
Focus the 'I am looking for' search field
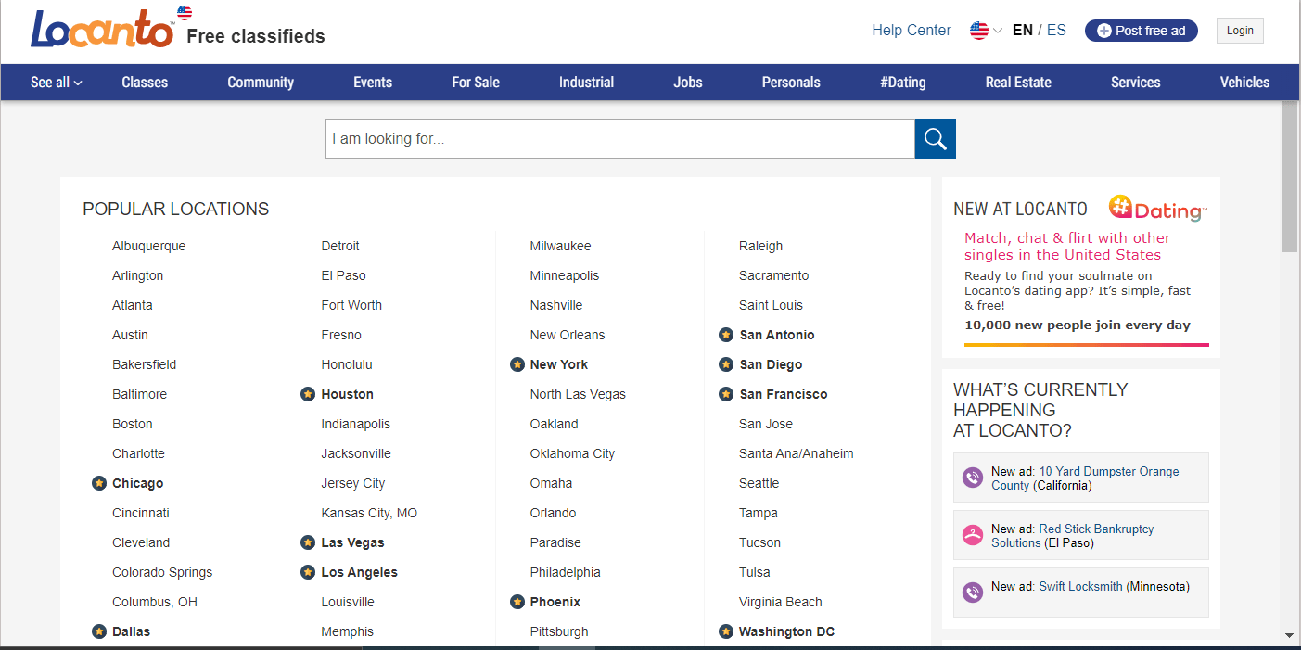pos(620,139)
